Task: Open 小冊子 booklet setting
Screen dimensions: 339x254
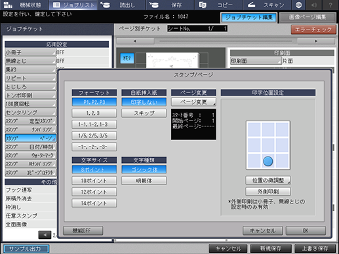Action: click(x=30, y=52)
